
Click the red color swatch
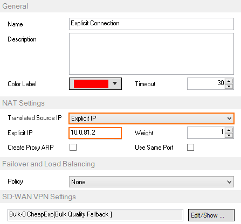pos(91,83)
